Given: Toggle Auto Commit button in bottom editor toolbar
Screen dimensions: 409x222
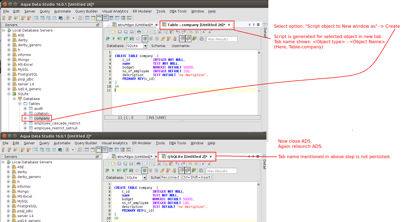Looking at the screenshot, I should pos(144,170).
